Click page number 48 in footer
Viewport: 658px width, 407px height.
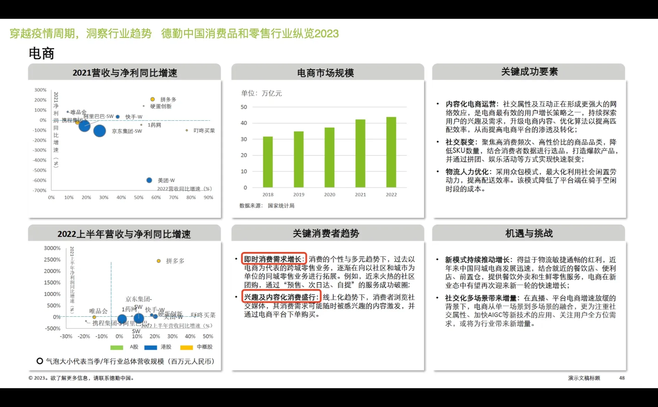click(x=621, y=378)
